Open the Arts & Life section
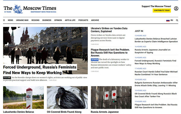The height and width of the screenshot is (114, 181). pyautogui.click(x=70, y=20)
